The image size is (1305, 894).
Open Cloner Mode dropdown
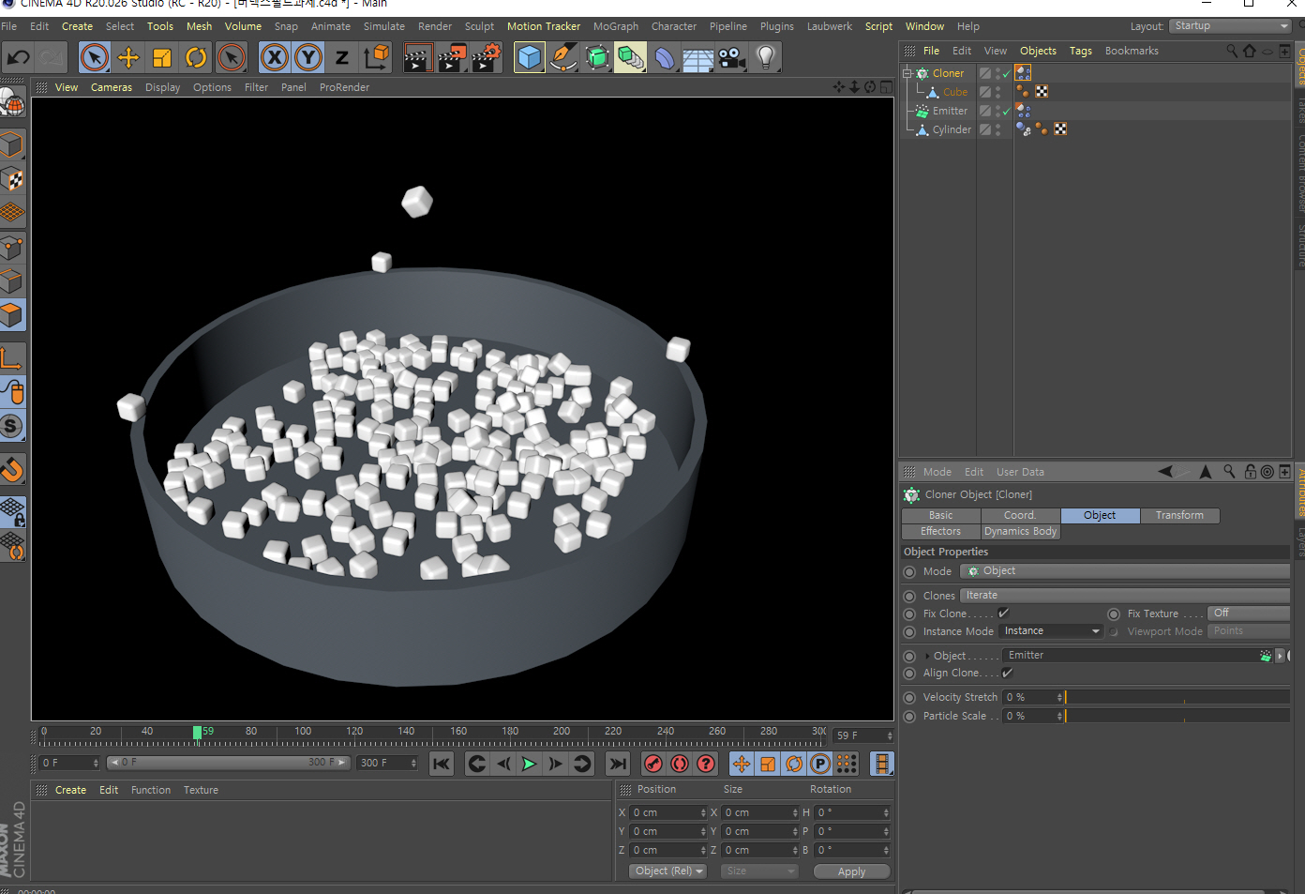[1125, 571]
